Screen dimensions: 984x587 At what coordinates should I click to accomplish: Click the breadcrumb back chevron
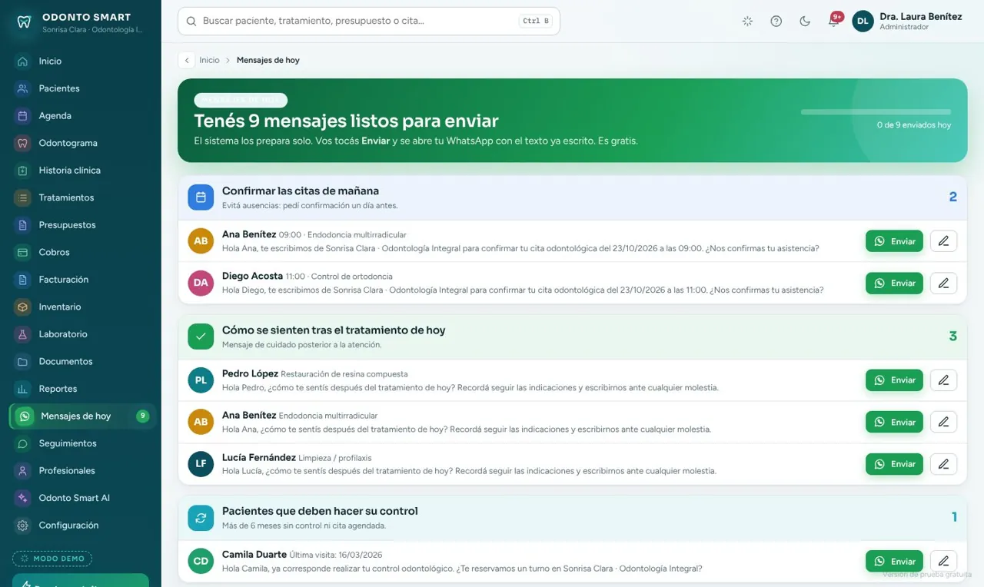[186, 60]
